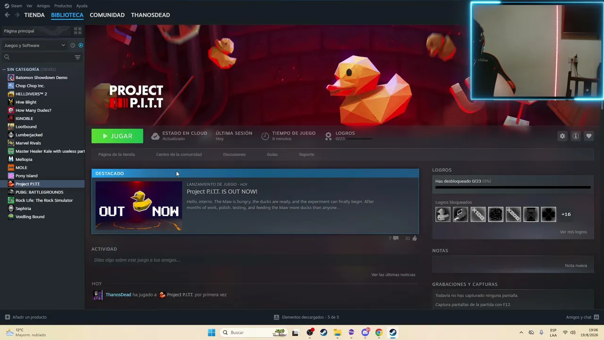Viewport: 604px width, 340px height.
Task: Select the +100 locked achievement icon
Action: pyautogui.click(x=478, y=214)
